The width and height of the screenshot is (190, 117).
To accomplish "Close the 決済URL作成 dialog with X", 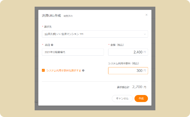I will [x=146, y=15].
